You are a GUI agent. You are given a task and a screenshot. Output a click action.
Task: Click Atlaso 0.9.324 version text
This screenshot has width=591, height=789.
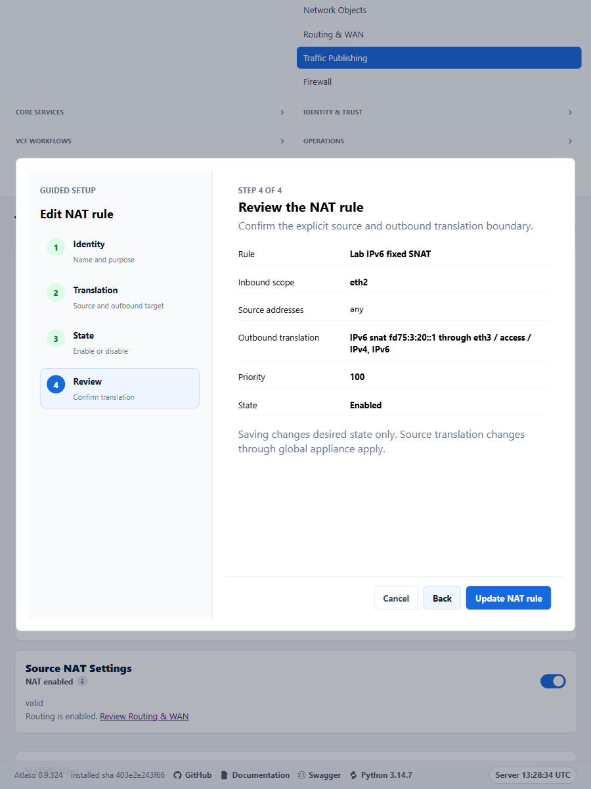tap(39, 775)
